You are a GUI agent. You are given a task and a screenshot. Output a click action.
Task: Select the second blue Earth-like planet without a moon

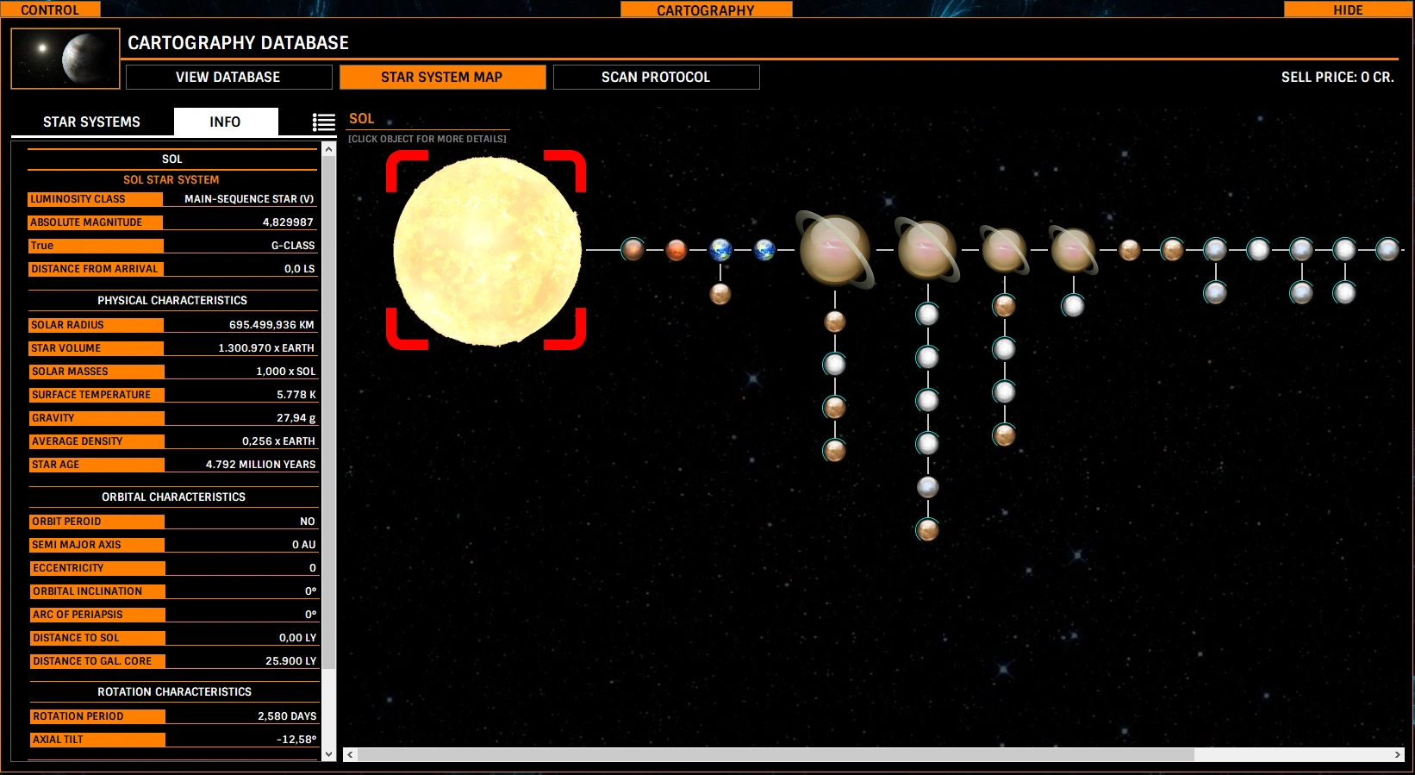[764, 250]
